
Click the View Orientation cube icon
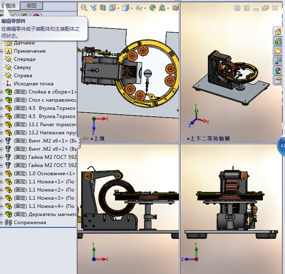(x=113, y=8)
